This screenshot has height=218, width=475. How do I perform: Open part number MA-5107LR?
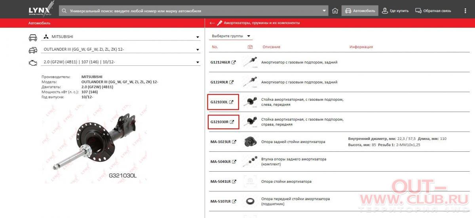click(x=223, y=201)
